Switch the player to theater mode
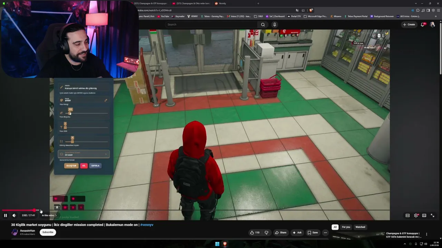The height and width of the screenshot is (248, 442). [424, 215]
